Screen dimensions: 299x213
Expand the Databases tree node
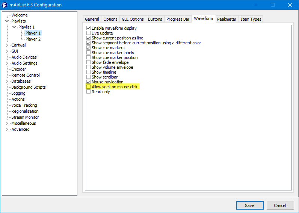point(7,81)
